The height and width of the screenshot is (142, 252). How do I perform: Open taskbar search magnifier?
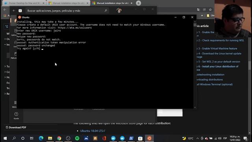pos(14,138)
